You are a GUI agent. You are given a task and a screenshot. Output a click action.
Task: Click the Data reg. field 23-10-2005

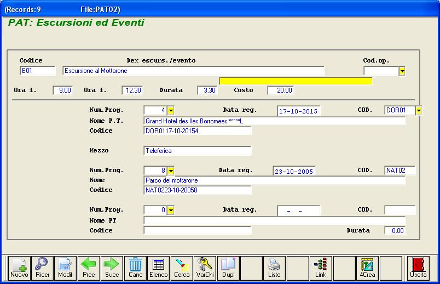[294, 171]
